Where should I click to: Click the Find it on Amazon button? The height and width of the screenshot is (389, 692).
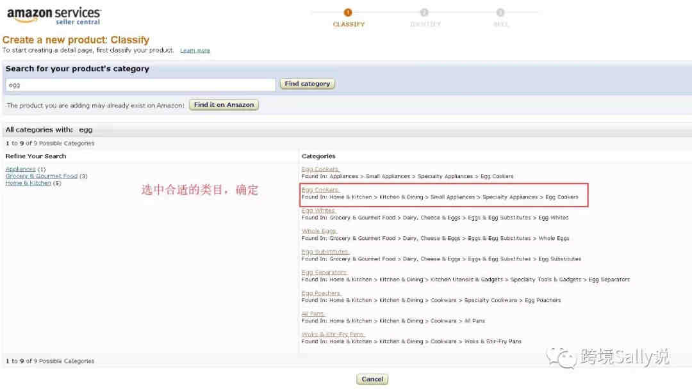(224, 105)
